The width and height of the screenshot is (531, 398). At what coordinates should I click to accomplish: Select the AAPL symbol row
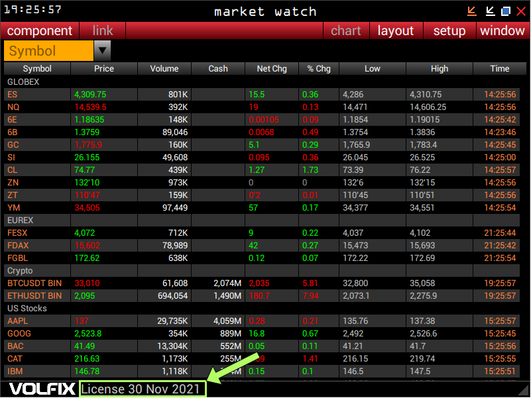coord(19,321)
